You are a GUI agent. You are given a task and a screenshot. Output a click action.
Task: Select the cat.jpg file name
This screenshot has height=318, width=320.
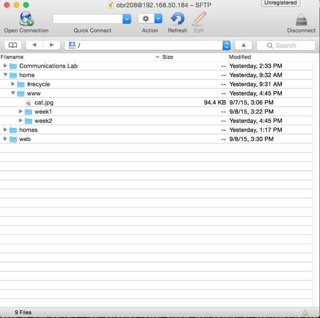(44, 103)
